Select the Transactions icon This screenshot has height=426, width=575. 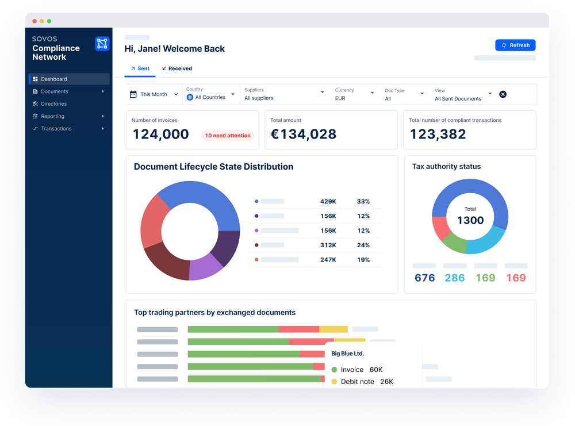click(37, 128)
